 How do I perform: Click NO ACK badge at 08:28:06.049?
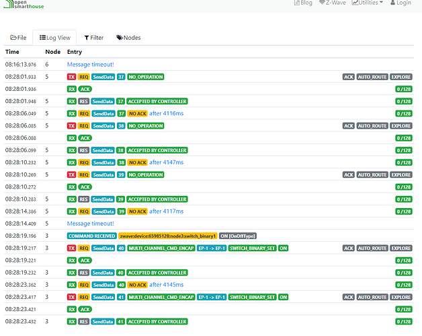tap(138, 114)
